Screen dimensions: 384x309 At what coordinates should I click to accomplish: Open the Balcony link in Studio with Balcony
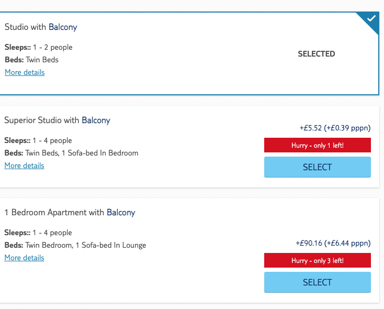coord(63,27)
